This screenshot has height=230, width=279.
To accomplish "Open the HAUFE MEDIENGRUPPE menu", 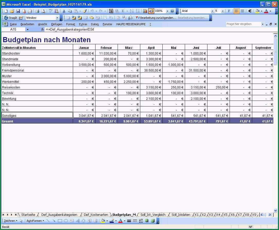I will click(x=131, y=24).
